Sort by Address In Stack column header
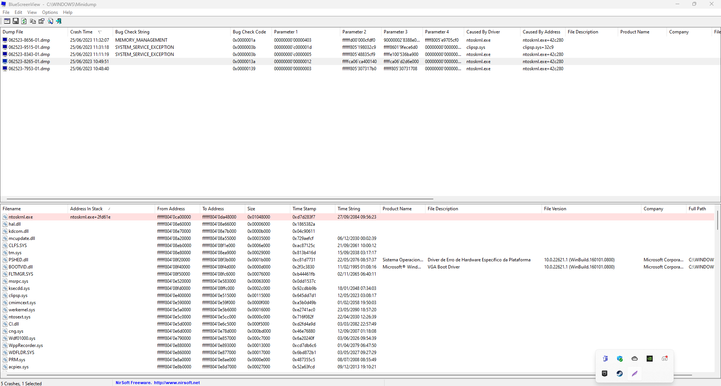The image size is (721, 386). tap(111, 209)
